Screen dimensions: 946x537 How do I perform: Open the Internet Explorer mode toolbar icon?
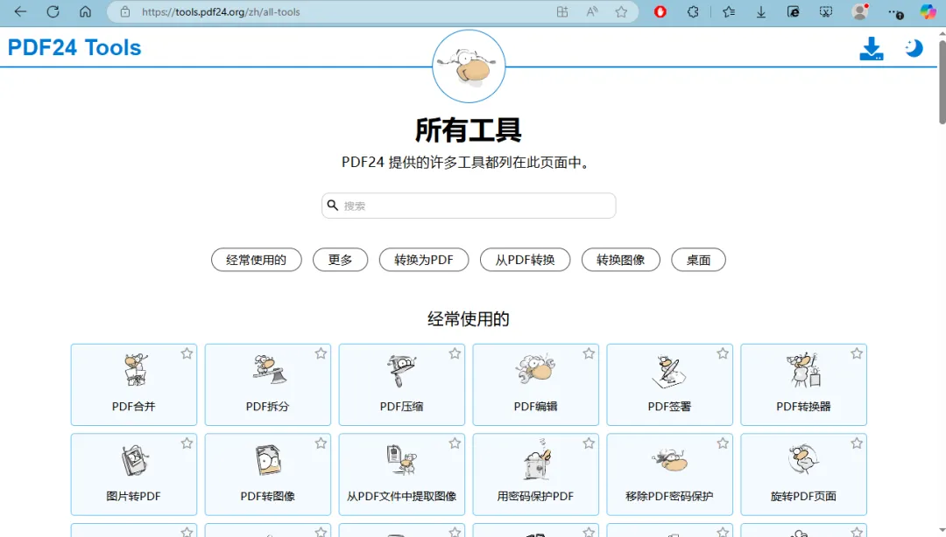794,11
